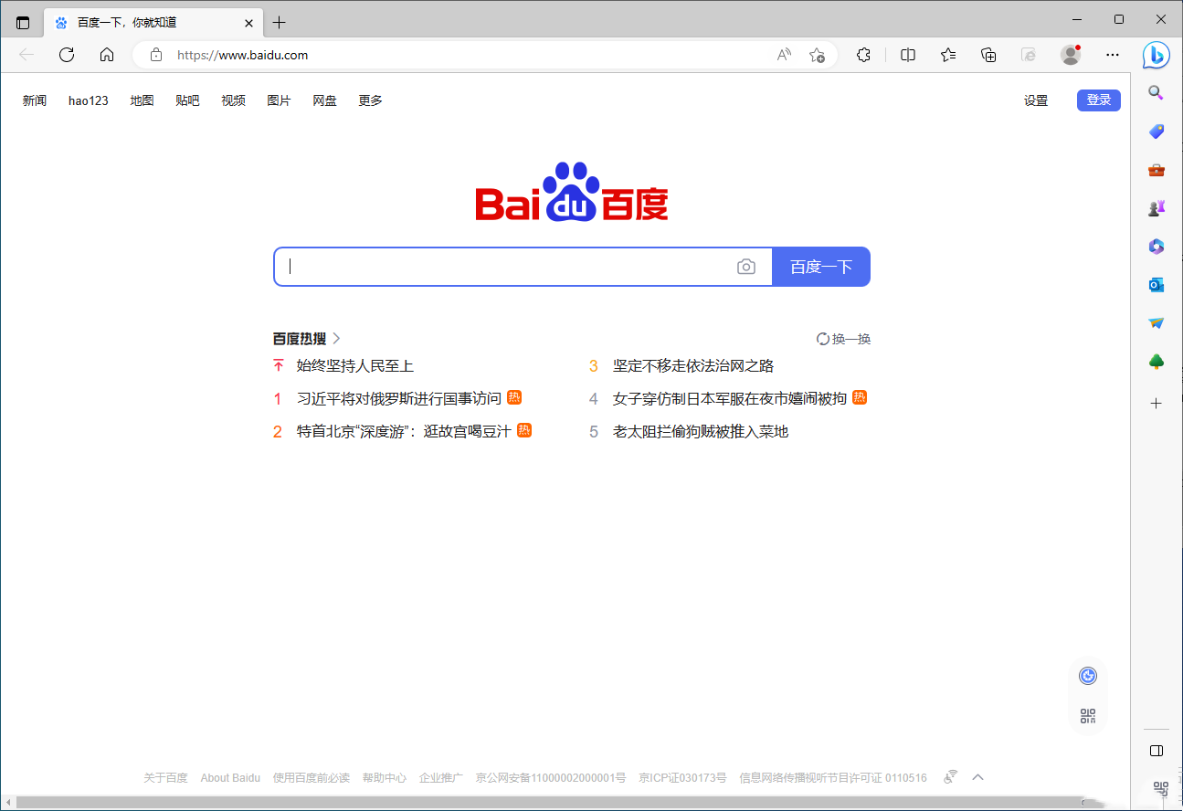Open the Tools briefcase sidebar icon
The height and width of the screenshot is (811, 1183).
[1156, 170]
